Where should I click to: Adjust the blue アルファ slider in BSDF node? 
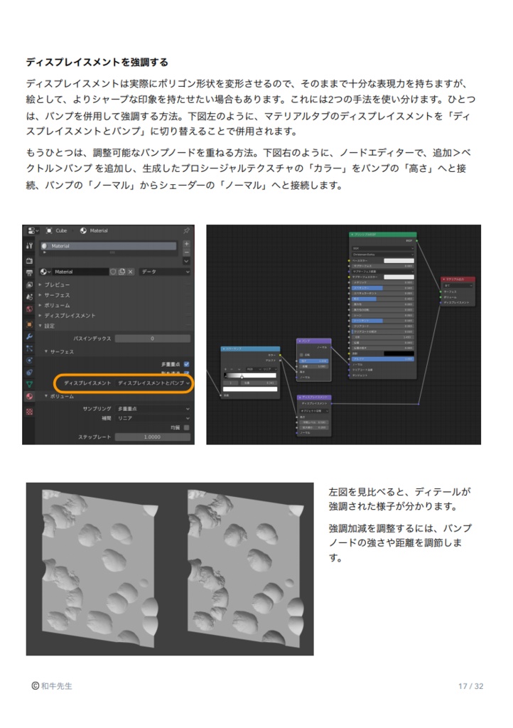click(383, 359)
